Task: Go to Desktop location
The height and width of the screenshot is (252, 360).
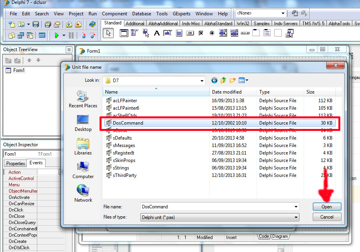Action: point(83,123)
